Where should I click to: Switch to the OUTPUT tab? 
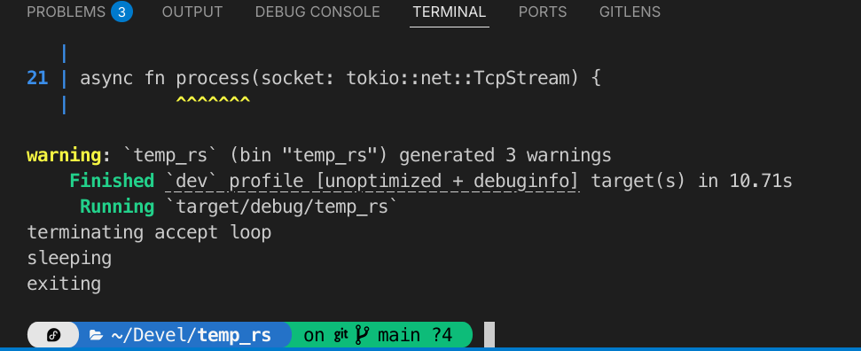click(x=192, y=12)
